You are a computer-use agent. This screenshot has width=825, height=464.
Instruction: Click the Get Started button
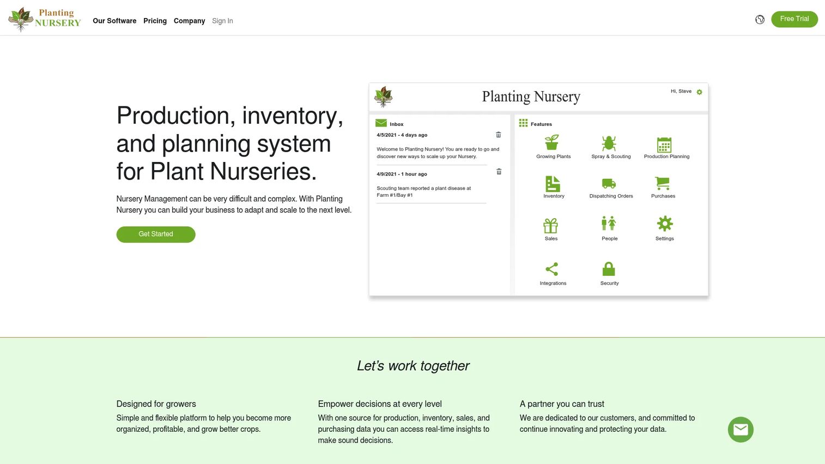coord(156,234)
